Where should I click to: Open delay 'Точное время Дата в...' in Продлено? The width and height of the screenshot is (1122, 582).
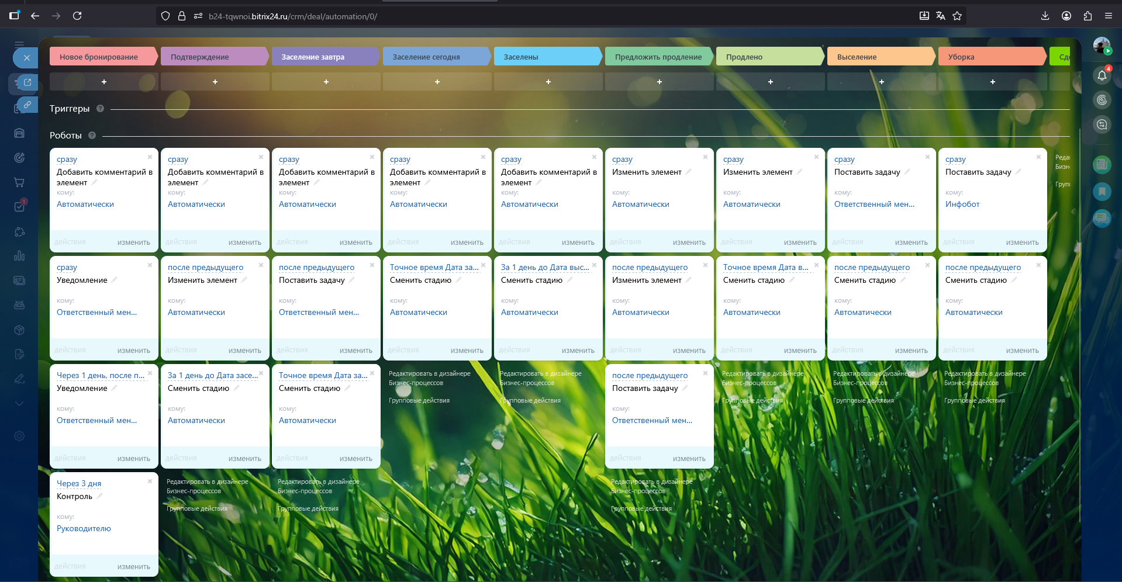coord(766,267)
